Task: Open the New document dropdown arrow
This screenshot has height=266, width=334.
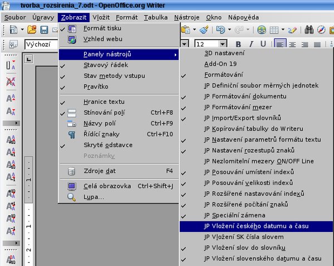Action: coord(22,30)
